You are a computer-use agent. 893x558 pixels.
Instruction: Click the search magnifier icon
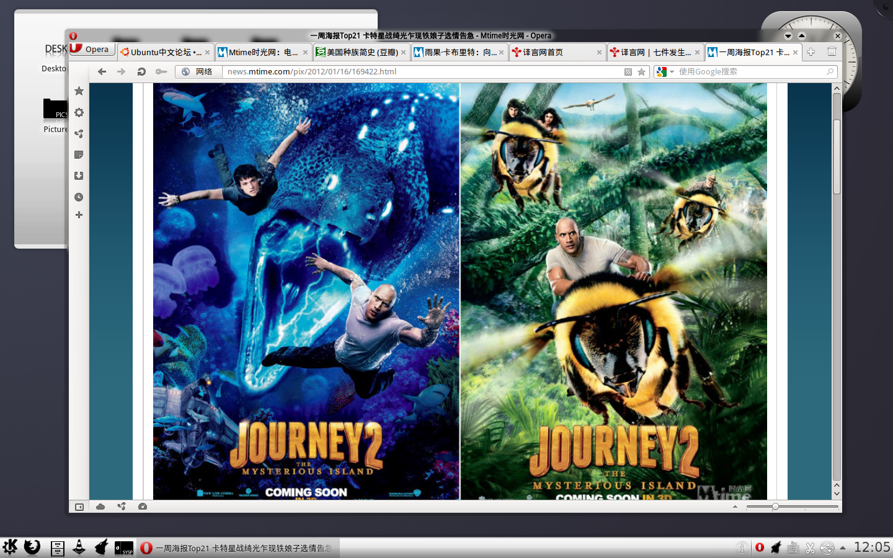pyautogui.click(x=830, y=72)
